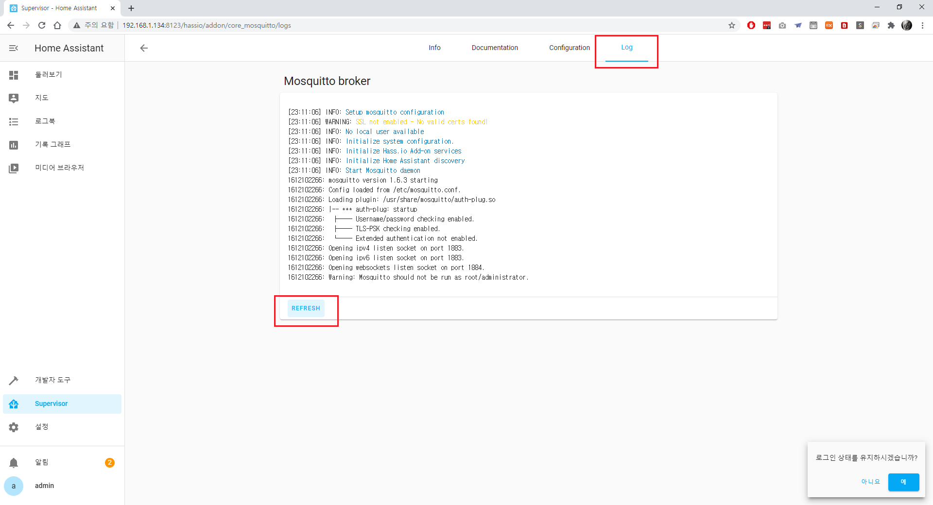The width and height of the screenshot is (933, 505).
Task: Open the 지도 map icon
Action: coord(14,98)
